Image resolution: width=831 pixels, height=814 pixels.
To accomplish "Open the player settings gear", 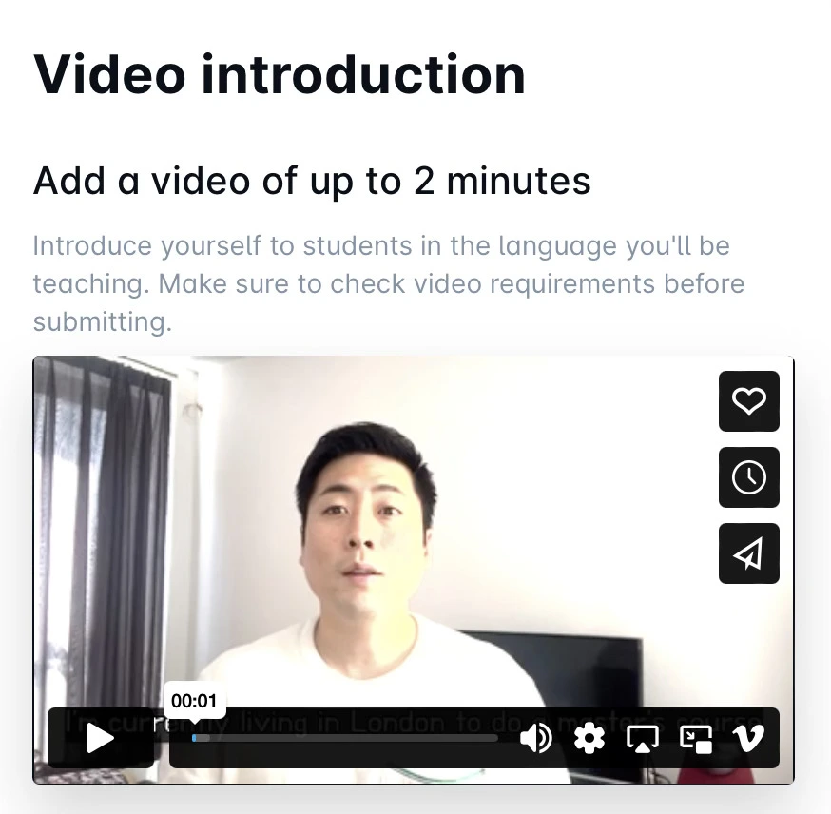I will click(x=589, y=738).
